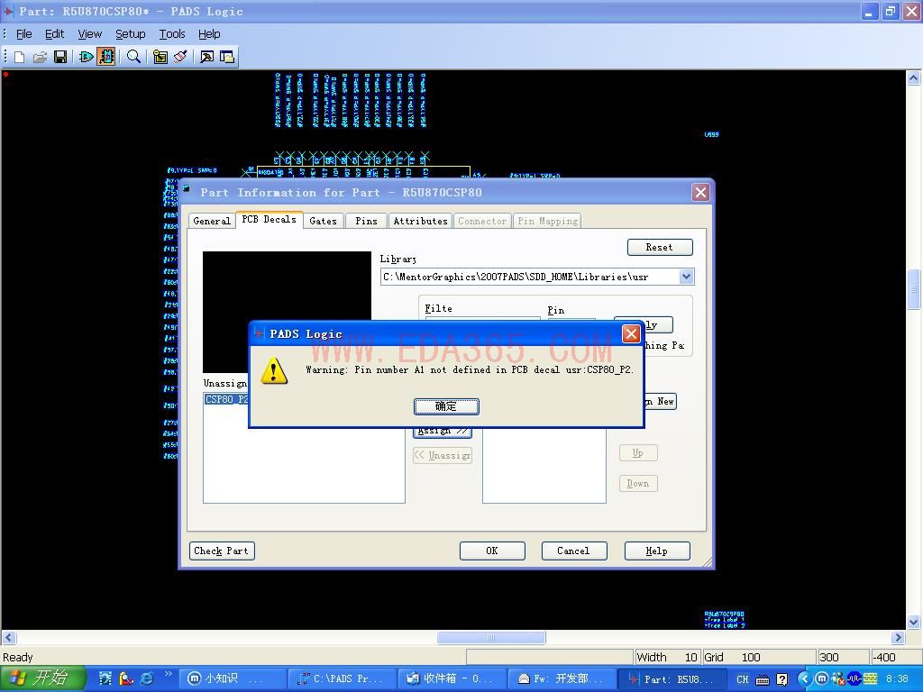Click Cancel in Part Information dialog
This screenshot has height=692, width=923.
[x=574, y=551]
